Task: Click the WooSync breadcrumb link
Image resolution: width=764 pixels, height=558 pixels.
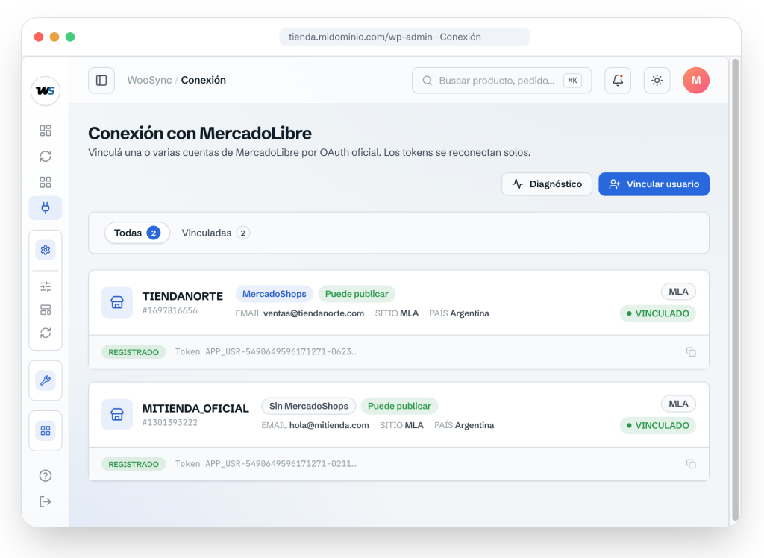Action: click(x=149, y=80)
